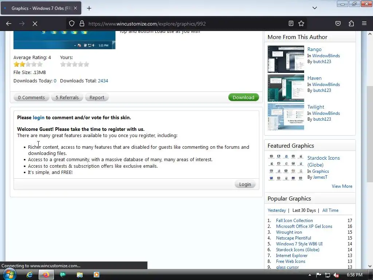Open Firefox extensions menu
This screenshot has width=373, height=280.
tap(351, 24)
